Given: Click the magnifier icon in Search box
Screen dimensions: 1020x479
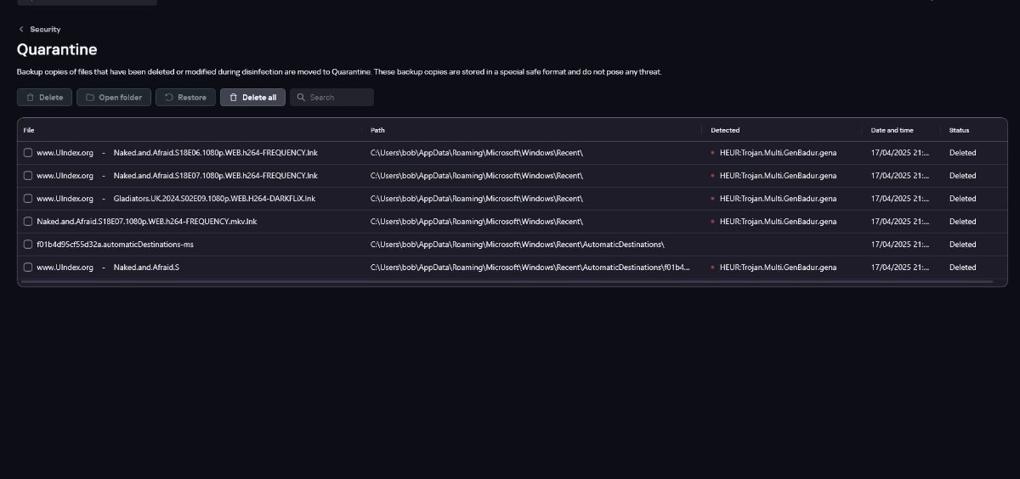Looking at the screenshot, I should (x=300, y=98).
